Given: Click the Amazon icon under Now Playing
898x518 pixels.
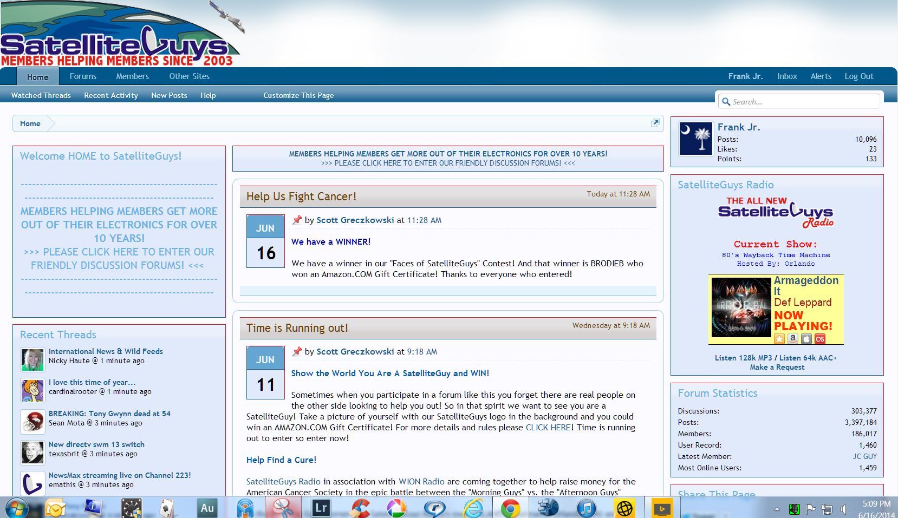Looking at the screenshot, I should tap(793, 339).
